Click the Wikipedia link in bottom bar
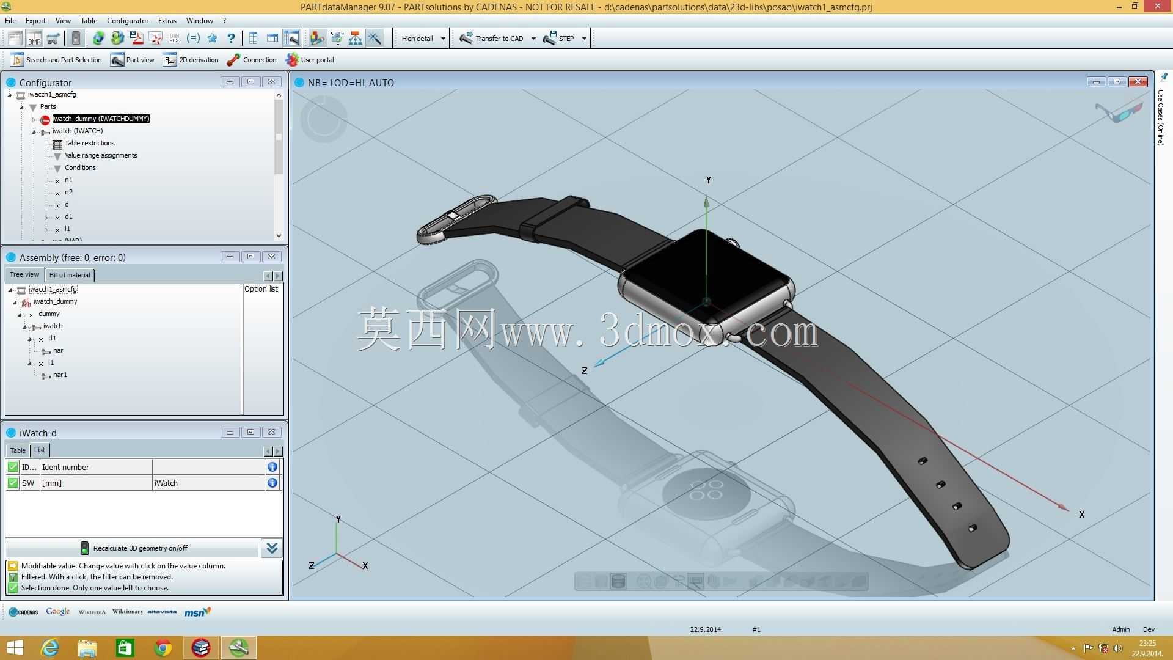This screenshot has height=660, width=1173. pyautogui.click(x=92, y=612)
